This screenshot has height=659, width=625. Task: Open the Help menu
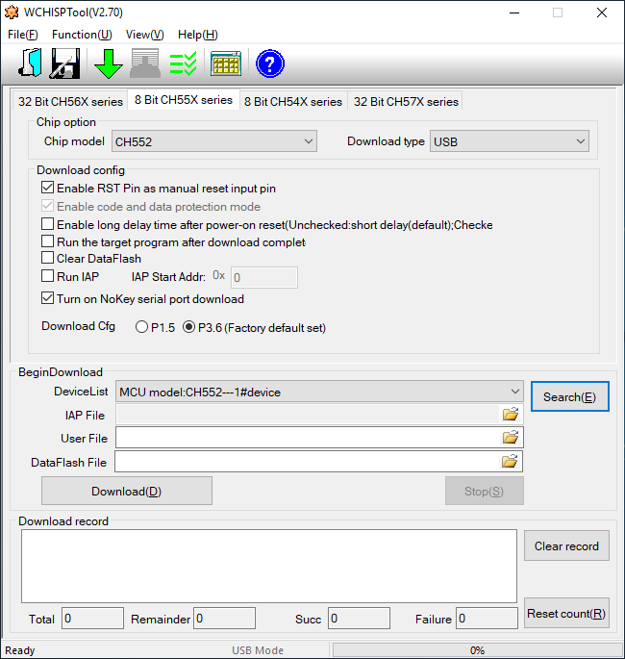coord(198,35)
